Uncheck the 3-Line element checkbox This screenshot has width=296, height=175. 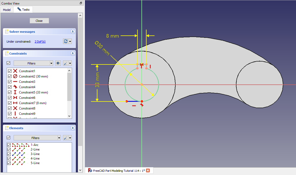coord(9,154)
